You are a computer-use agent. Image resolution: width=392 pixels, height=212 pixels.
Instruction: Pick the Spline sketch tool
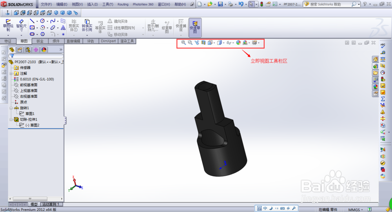click(53, 21)
